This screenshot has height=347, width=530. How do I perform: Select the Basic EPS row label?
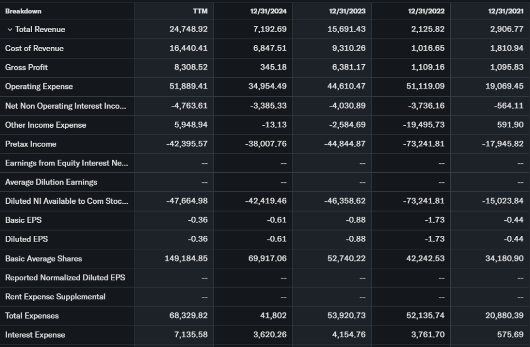click(23, 220)
